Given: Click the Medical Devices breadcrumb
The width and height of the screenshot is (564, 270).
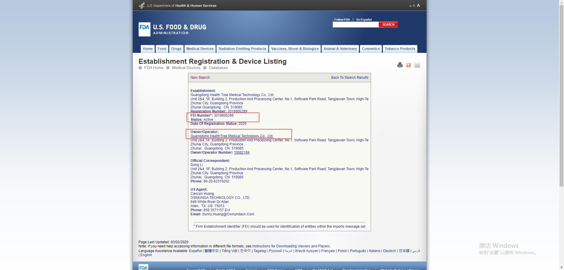Looking at the screenshot, I should 186,68.
